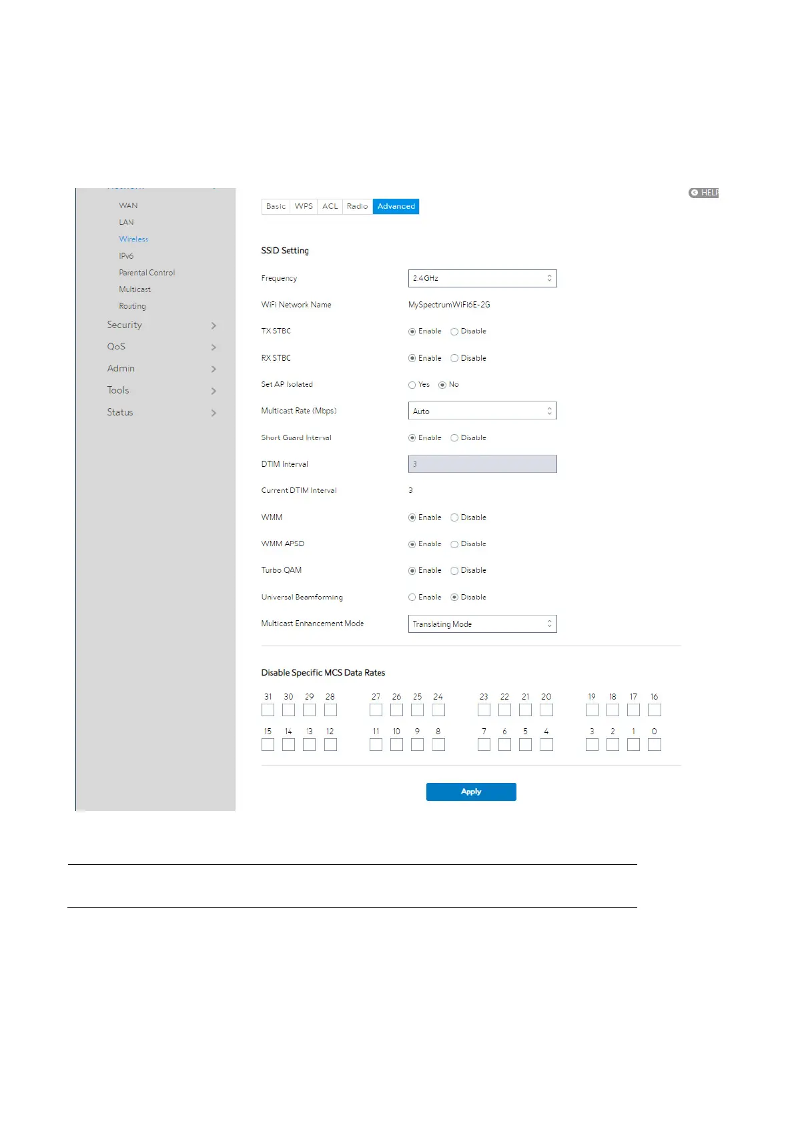Expand the Admin menu chevron
Screen dimensions: 794x1123
(214, 369)
